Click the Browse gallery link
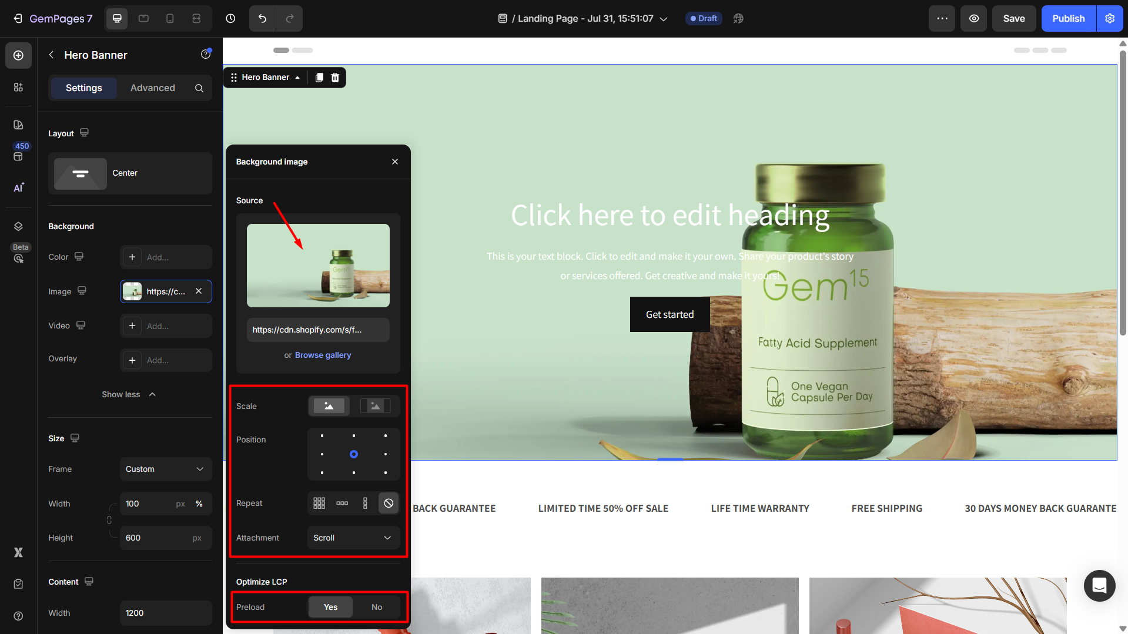Screen dimensions: 1128x634 (x=323, y=355)
